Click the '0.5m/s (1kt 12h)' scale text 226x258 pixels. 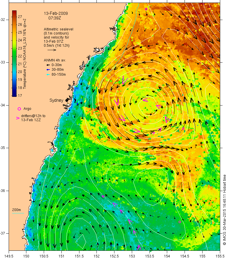[57, 46]
